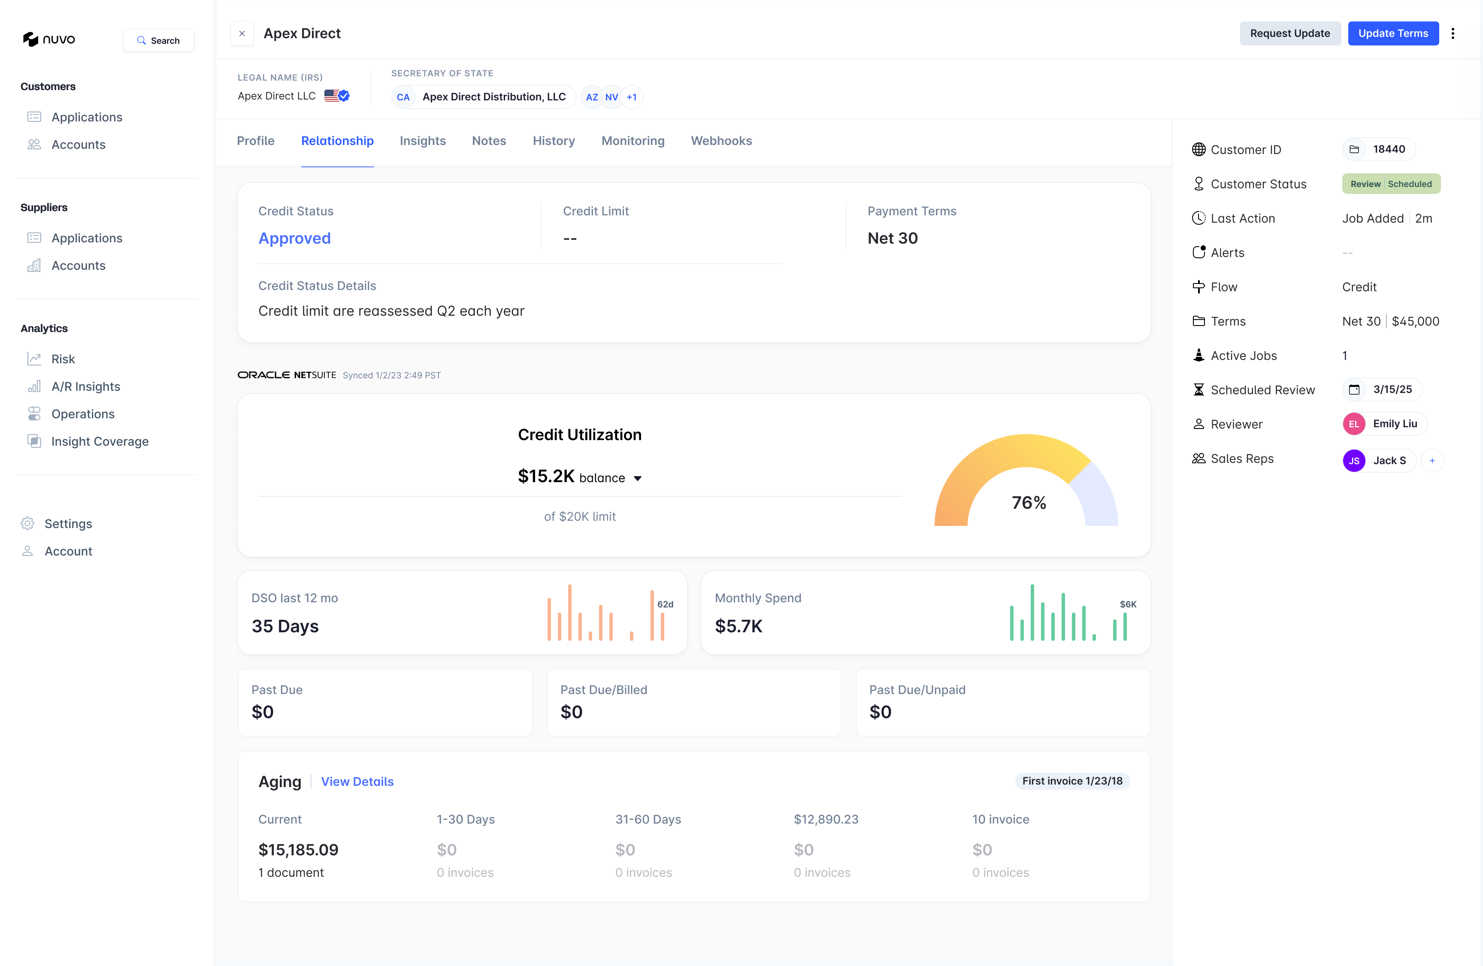Open the three-dot more options menu
Screen dimensions: 1483x966
tap(1453, 33)
